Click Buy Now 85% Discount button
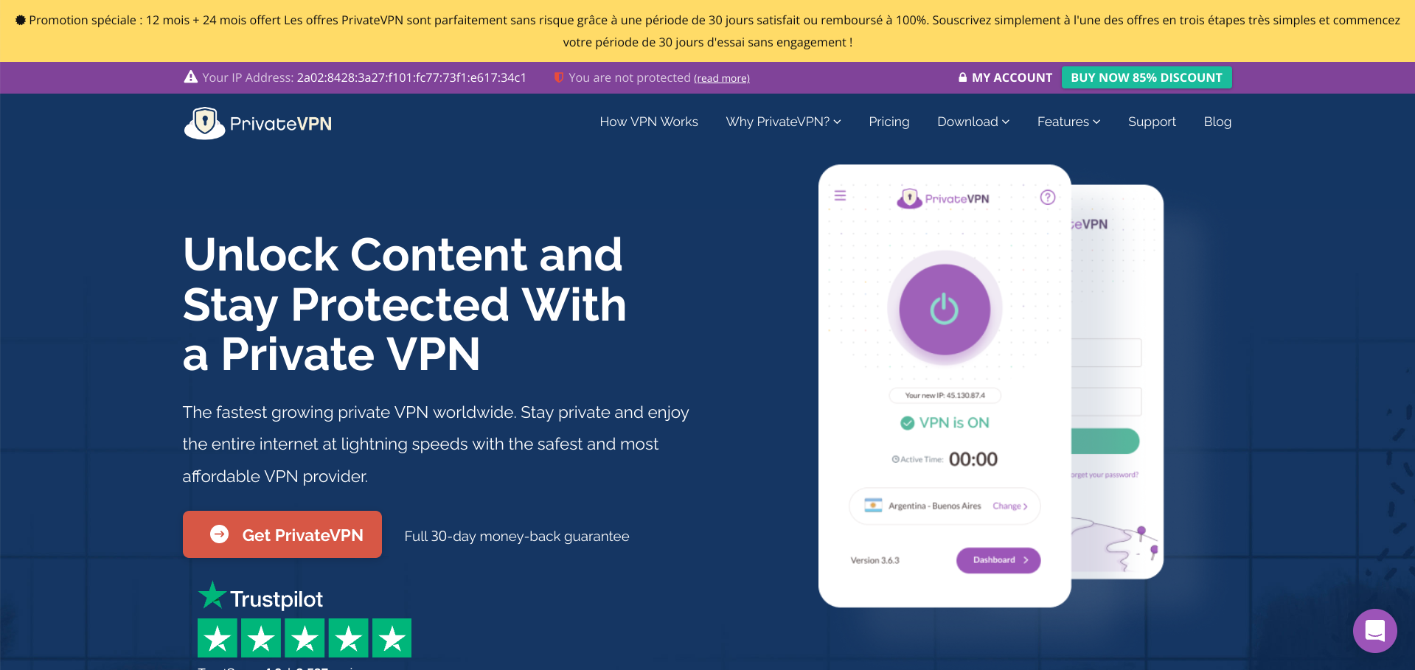 [1147, 77]
